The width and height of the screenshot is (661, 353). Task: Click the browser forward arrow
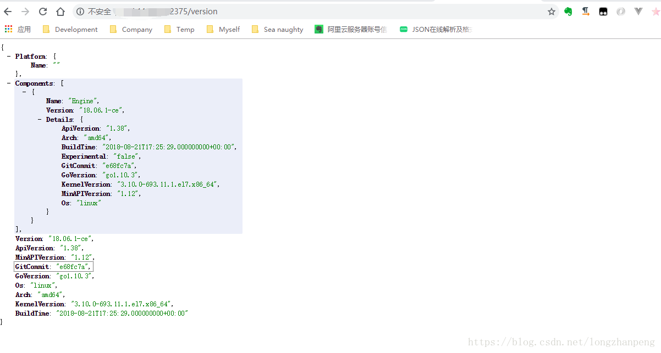25,12
